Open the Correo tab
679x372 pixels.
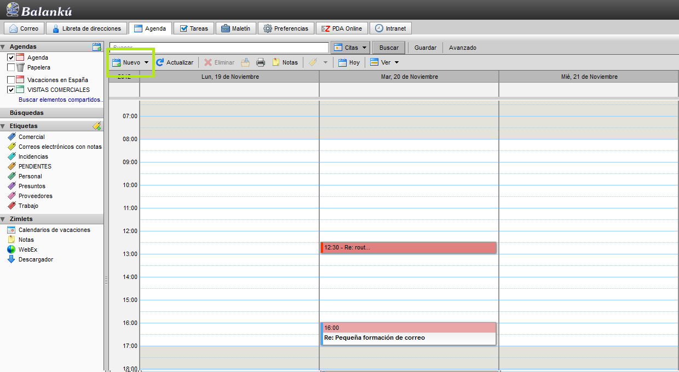click(x=24, y=28)
